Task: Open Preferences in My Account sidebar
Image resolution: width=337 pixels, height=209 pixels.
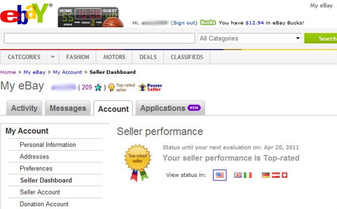Action: (36, 169)
